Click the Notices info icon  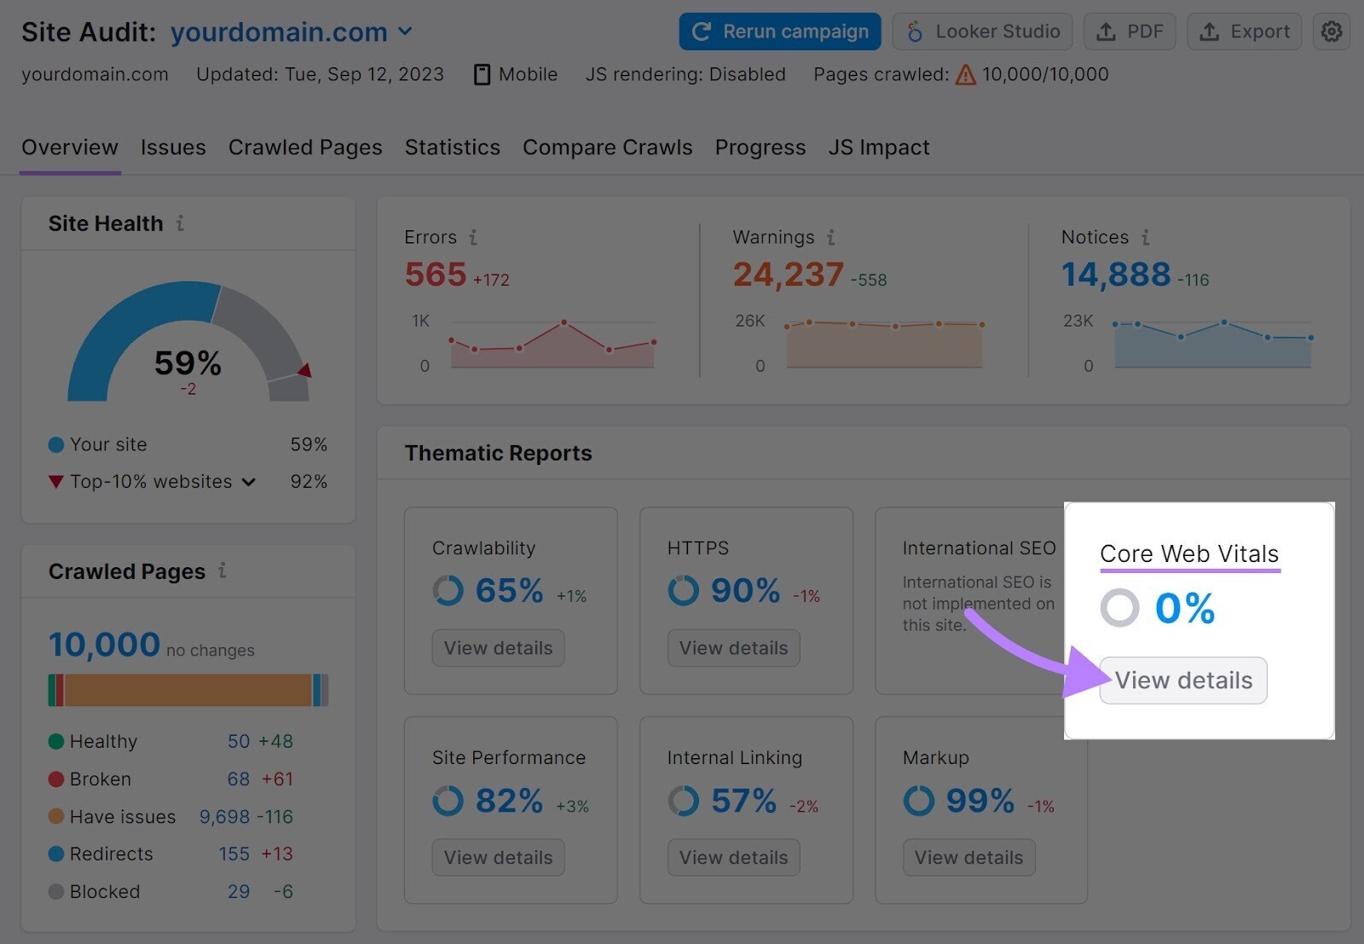(1147, 238)
